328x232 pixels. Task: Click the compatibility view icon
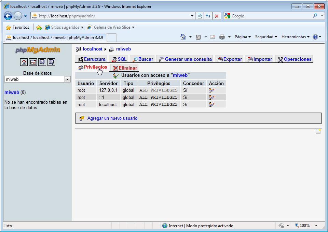(200, 16)
